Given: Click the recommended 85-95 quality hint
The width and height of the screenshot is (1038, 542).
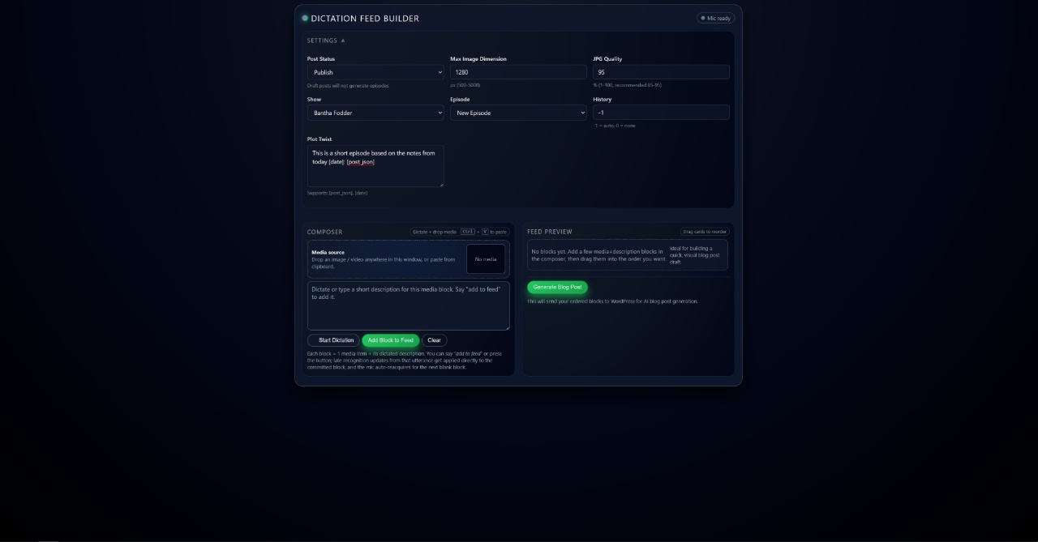Looking at the screenshot, I should [x=627, y=85].
